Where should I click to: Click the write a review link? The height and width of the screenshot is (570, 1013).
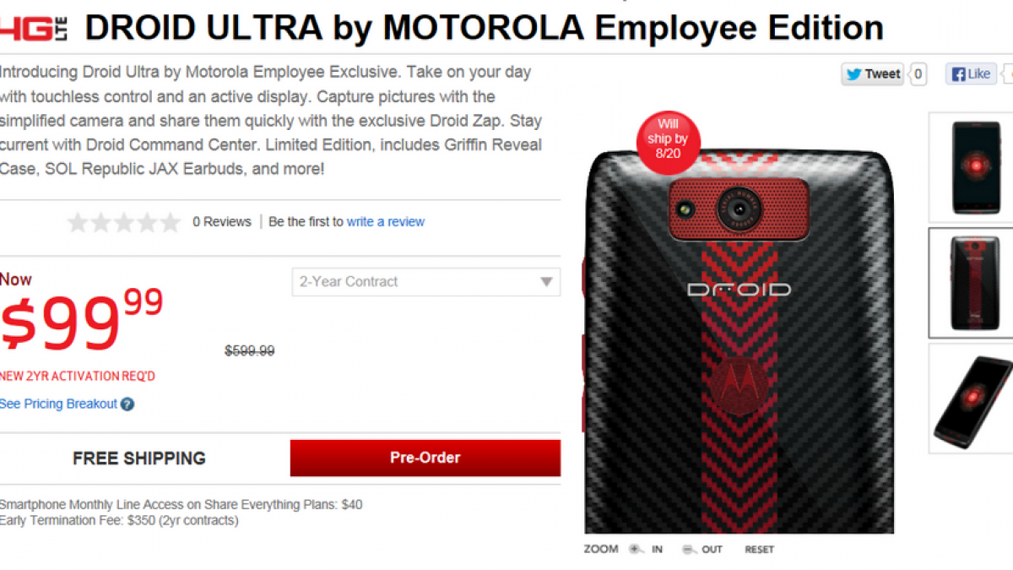(x=386, y=222)
